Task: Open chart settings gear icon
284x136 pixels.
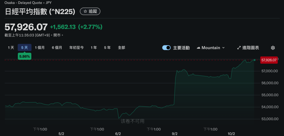Action: [x=273, y=48]
